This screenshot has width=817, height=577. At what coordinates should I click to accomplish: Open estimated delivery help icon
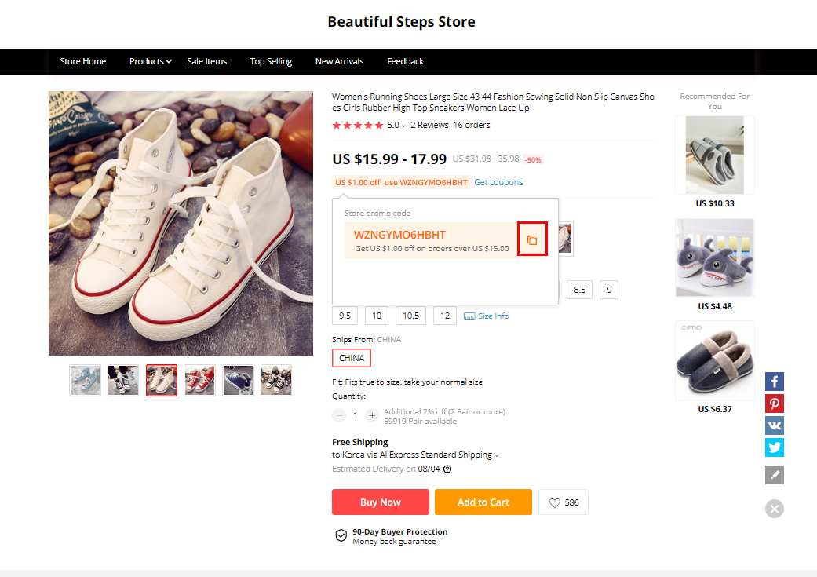click(447, 469)
